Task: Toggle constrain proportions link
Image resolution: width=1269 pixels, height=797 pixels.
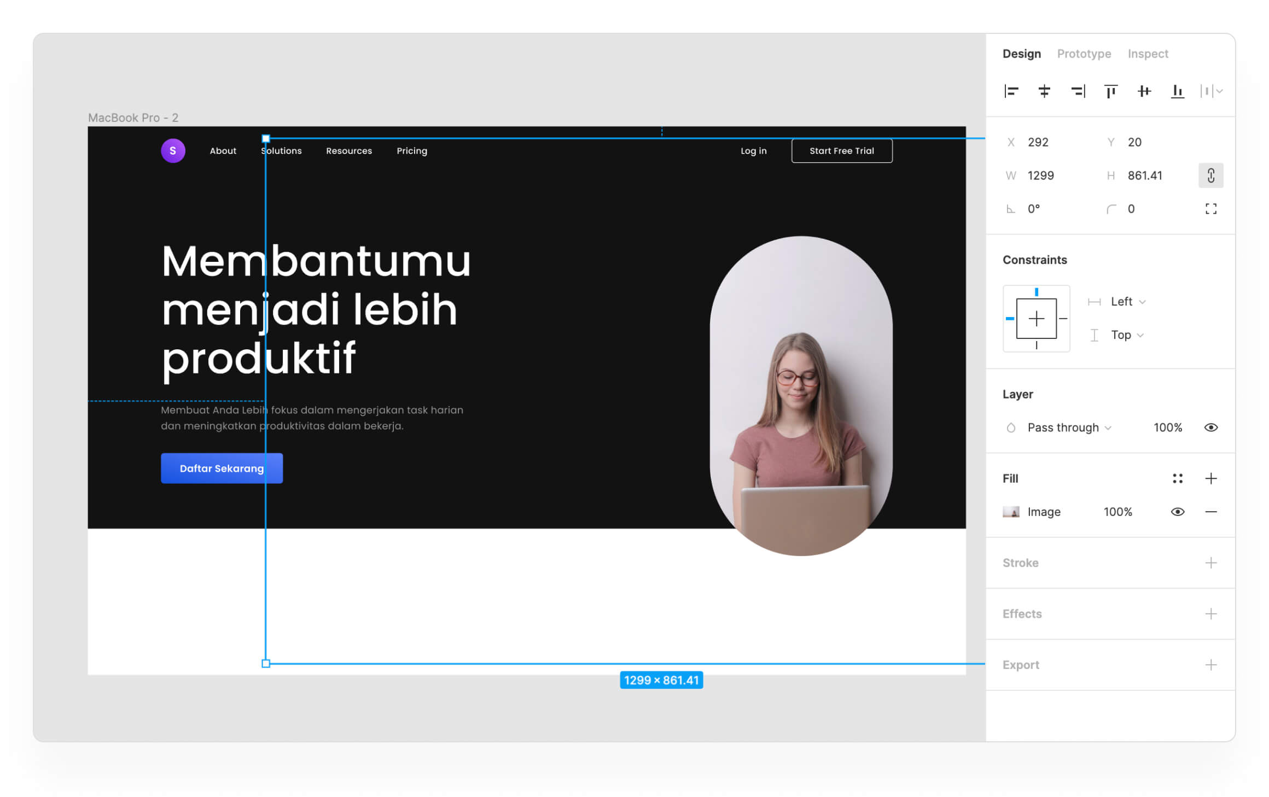Action: tap(1210, 175)
